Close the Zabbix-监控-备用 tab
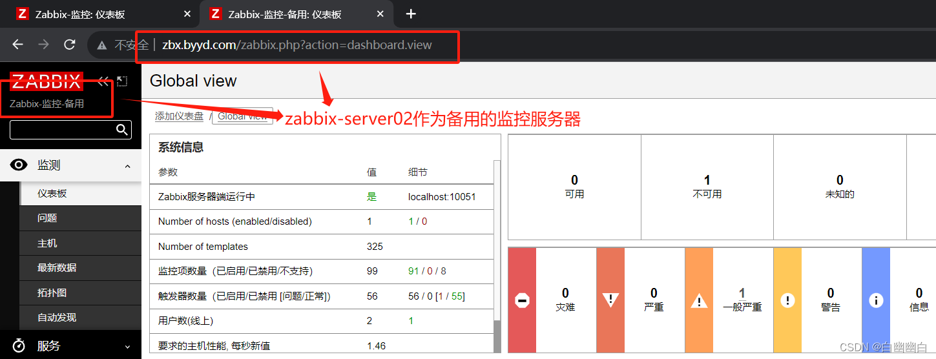This screenshot has height=359, width=936. (x=381, y=14)
